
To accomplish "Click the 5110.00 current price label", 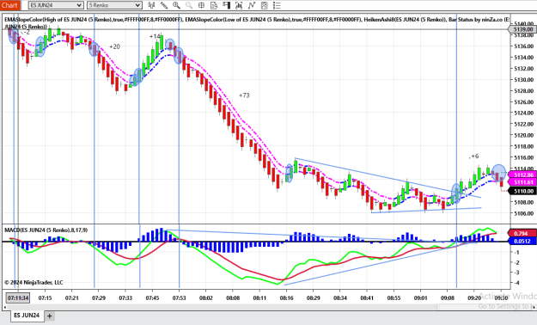I will click(523, 191).
